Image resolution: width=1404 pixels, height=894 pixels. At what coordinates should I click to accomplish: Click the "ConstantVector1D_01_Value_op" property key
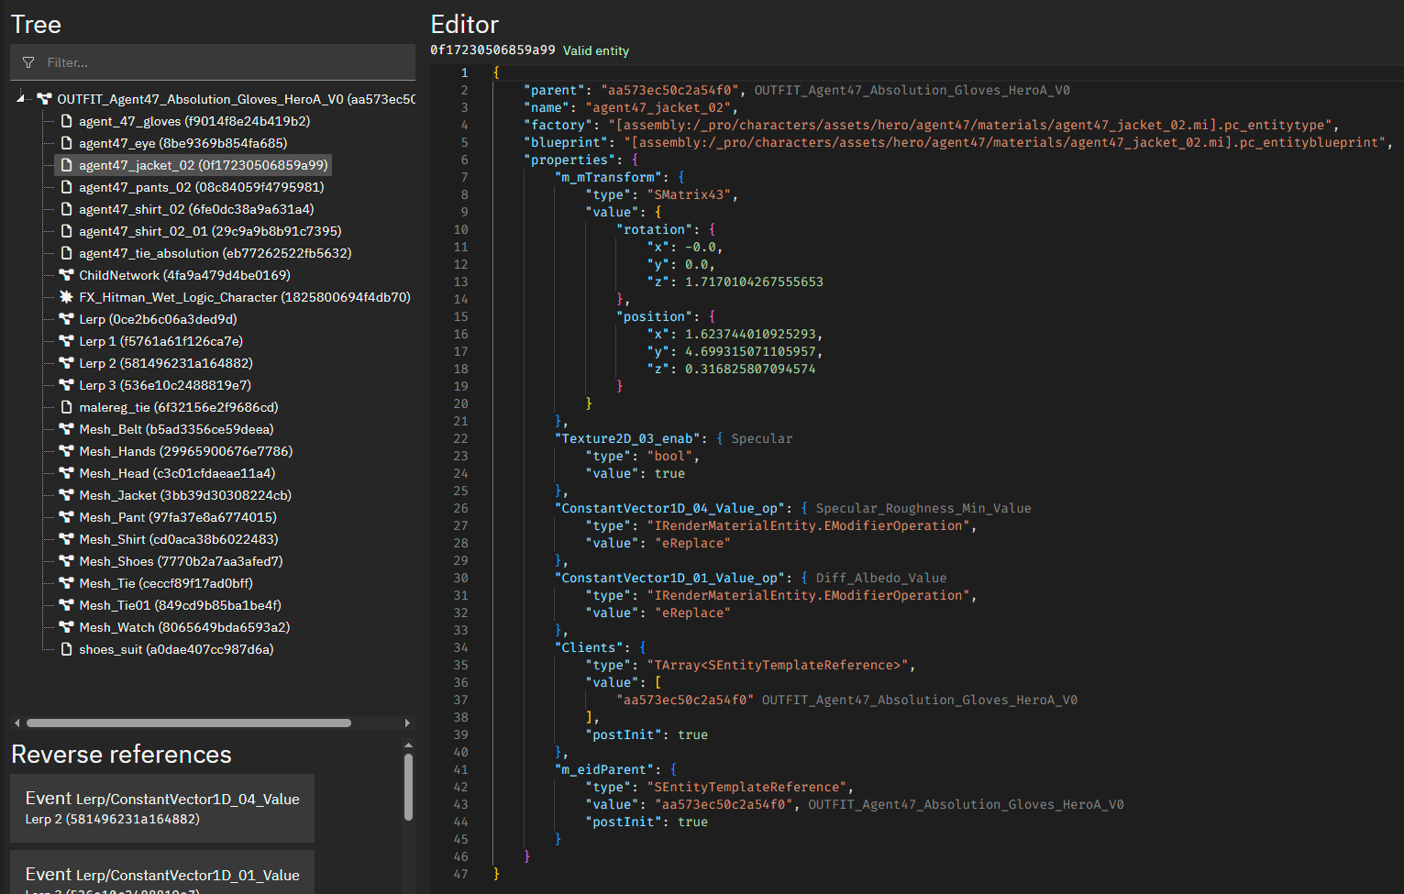(x=670, y=578)
